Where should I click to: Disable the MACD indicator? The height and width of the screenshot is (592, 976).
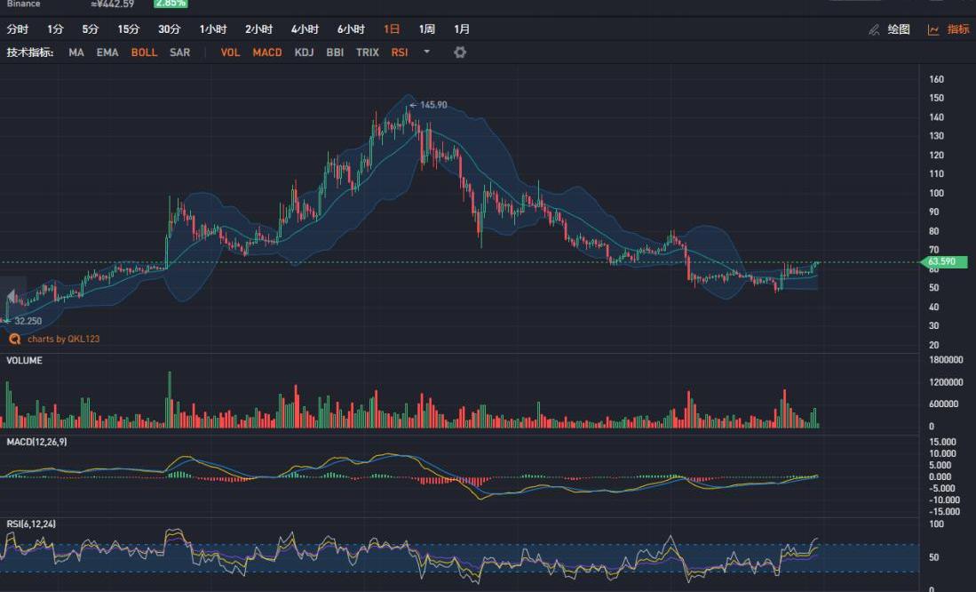pos(266,52)
